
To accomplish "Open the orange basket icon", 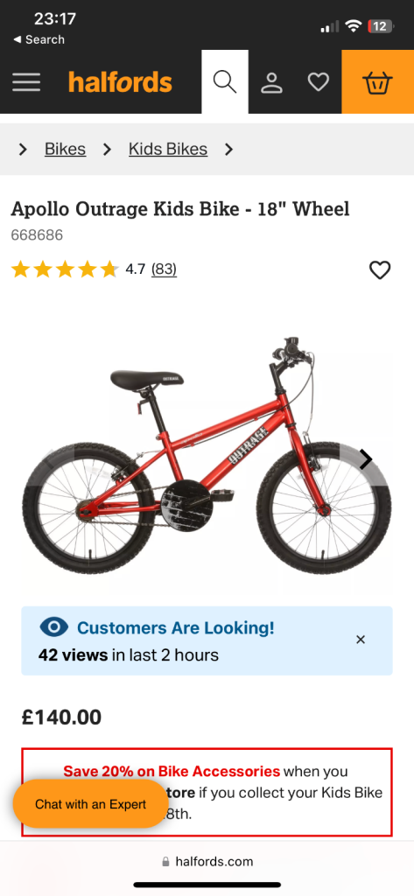I will 378,82.
